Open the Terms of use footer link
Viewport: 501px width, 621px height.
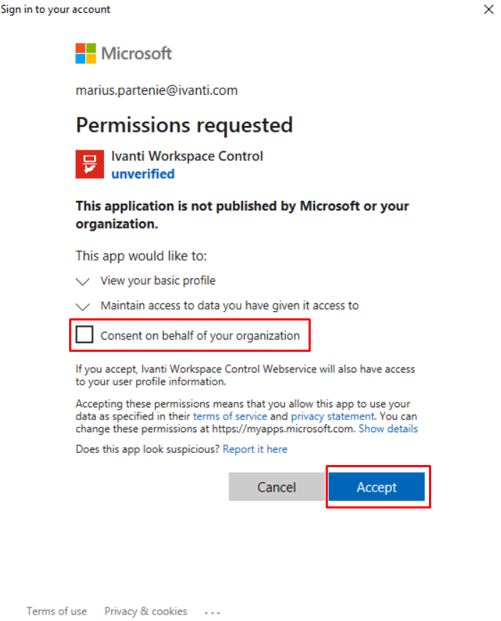pyautogui.click(x=56, y=611)
